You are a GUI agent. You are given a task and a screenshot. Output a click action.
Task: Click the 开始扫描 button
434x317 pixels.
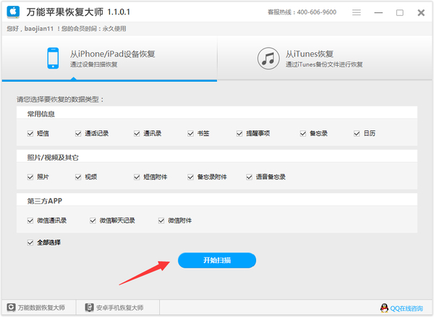217,261
